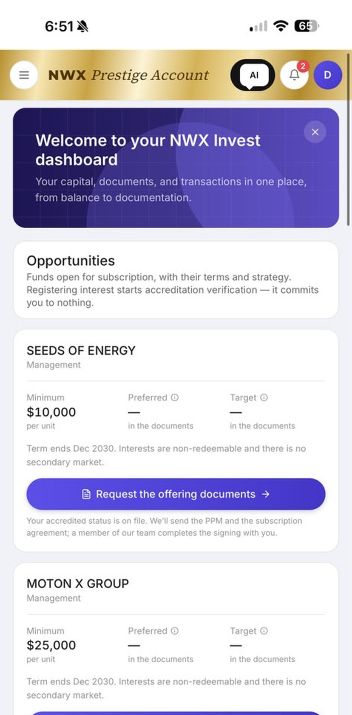Dismiss the welcome banner
Viewport: 352px width, 715px height.
click(x=315, y=132)
